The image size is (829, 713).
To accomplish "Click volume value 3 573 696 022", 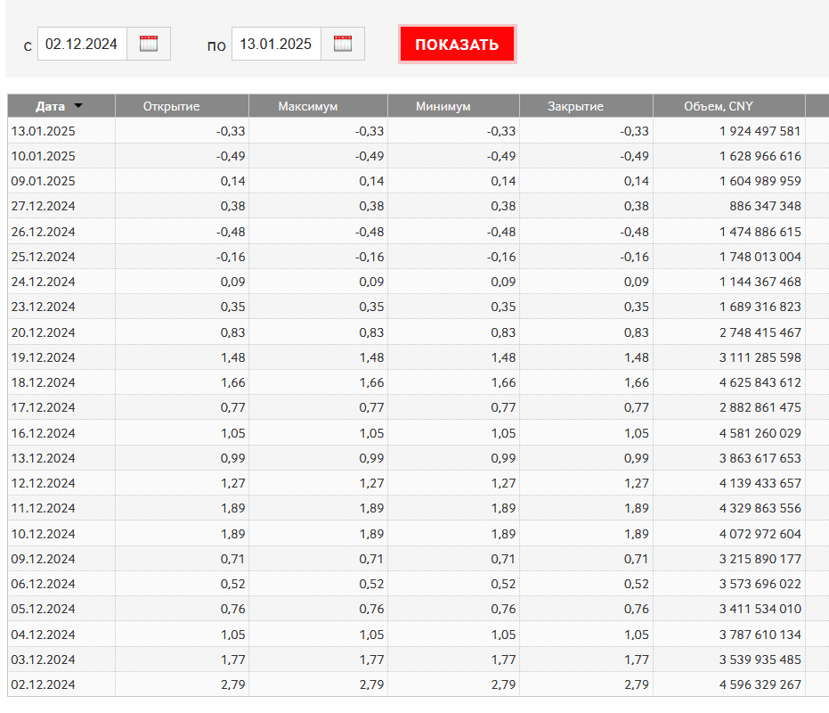I will click(760, 583).
